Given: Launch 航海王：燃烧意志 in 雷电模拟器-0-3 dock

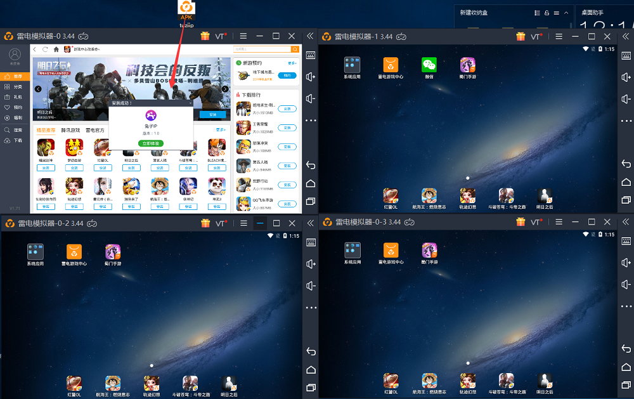Looking at the screenshot, I should point(429,384).
